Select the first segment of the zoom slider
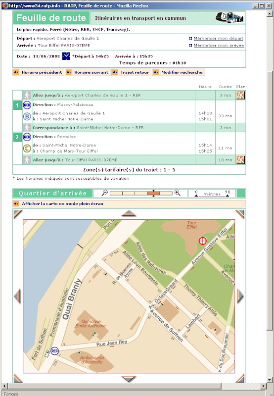 [116, 193]
